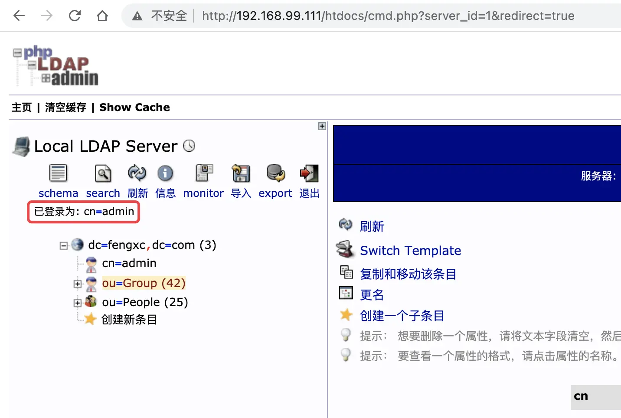The height and width of the screenshot is (418, 621).
Task: Click the people icon beside ou=People
Action: tap(91, 301)
